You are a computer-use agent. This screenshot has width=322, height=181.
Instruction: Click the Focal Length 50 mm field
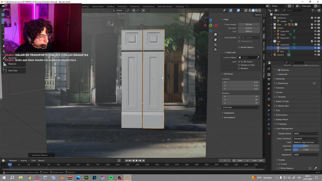tap(249, 25)
